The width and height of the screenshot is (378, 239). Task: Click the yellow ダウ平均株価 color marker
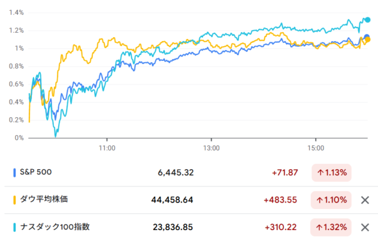tap(14, 200)
